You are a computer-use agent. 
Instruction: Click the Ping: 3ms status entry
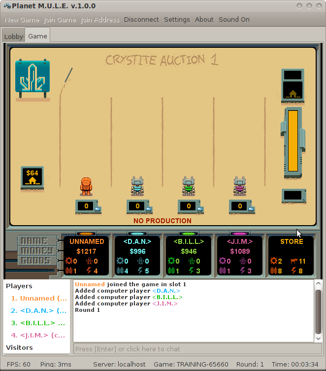[x=56, y=364]
